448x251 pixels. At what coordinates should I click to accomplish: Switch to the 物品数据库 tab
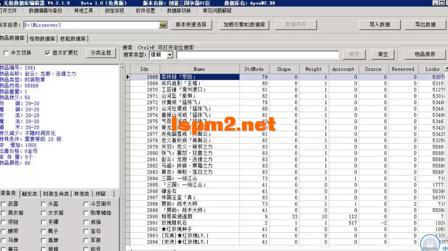point(13,38)
